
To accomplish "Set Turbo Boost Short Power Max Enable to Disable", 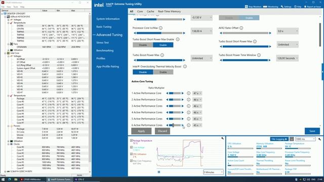I will [143, 45].
